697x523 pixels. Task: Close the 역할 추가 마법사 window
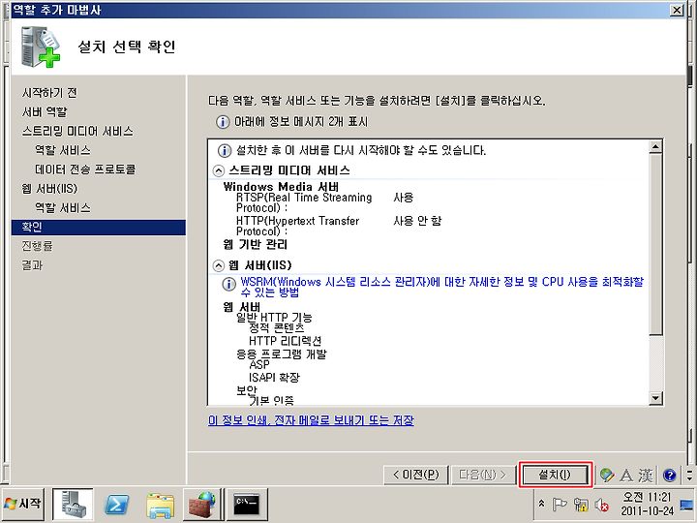point(677,10)
